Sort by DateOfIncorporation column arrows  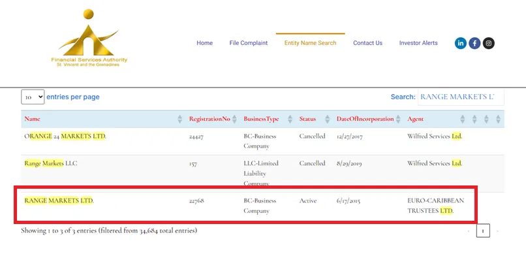click(398, 119)
